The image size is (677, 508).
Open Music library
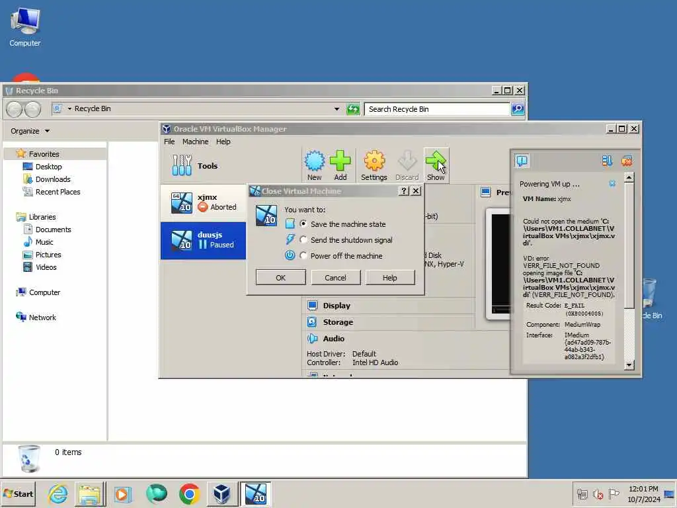[44, 242]
